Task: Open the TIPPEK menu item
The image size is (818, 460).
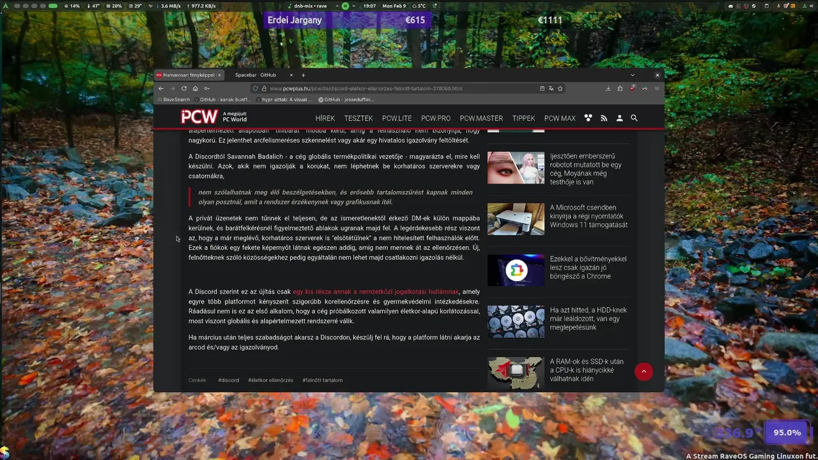Action: (523, 118)
